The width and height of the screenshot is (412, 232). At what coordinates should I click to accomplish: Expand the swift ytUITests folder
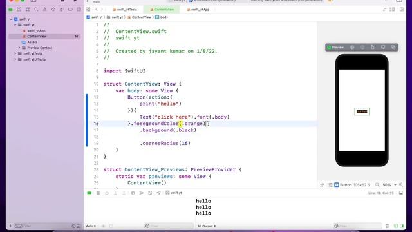[15, 59]
